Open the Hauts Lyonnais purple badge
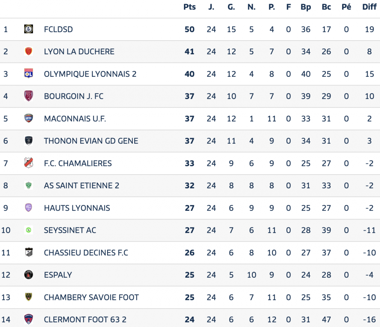The height and width of the screenshot is (327, 380). coord(29,208)
